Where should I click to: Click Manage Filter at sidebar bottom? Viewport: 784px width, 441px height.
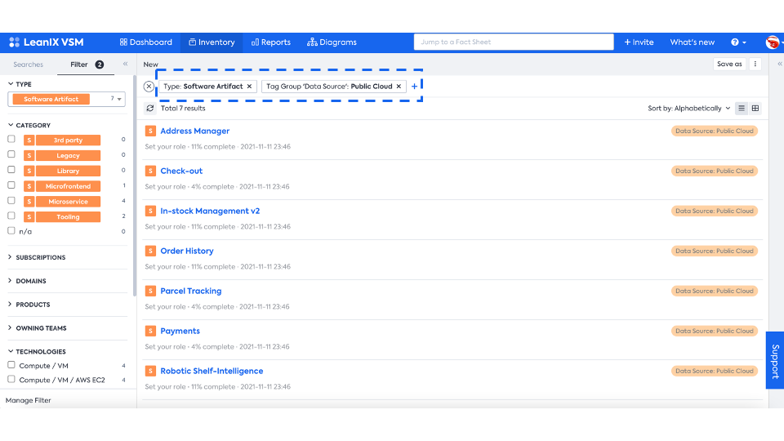pos(29,400)
